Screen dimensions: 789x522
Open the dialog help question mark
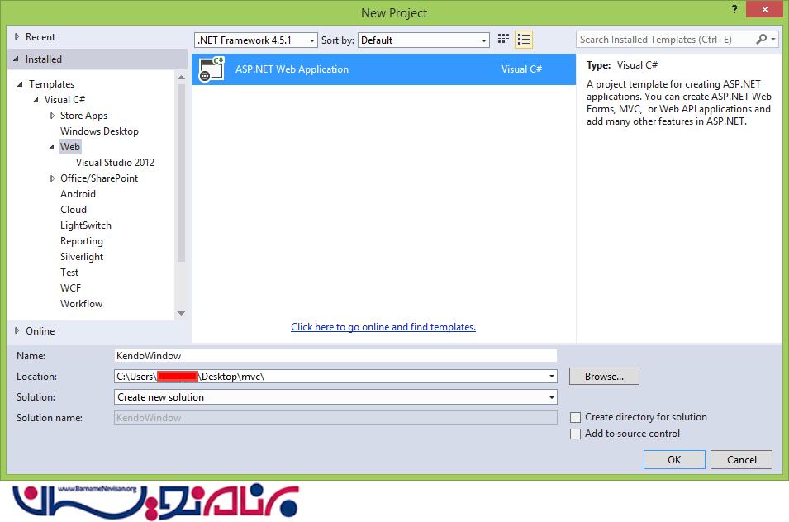tap(734, 9)
